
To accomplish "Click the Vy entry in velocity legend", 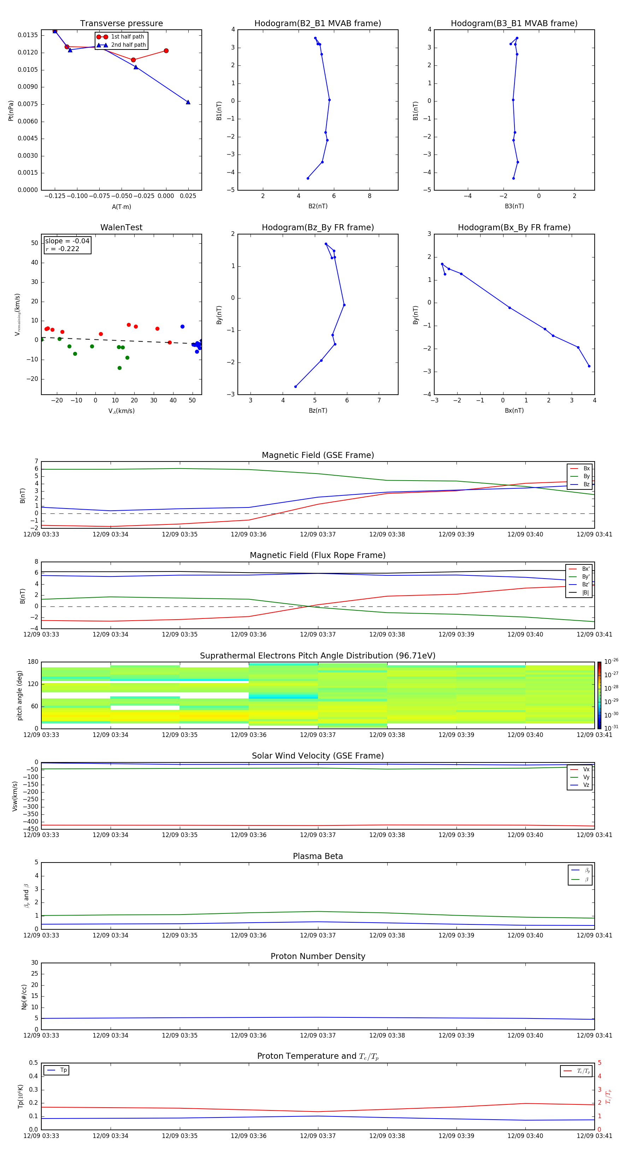I will pos(580,777).
